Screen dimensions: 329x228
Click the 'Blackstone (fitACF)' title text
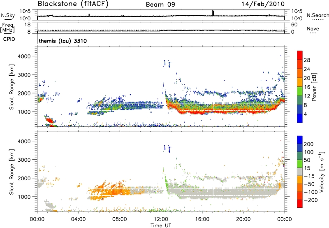click(x=73, y=4)
